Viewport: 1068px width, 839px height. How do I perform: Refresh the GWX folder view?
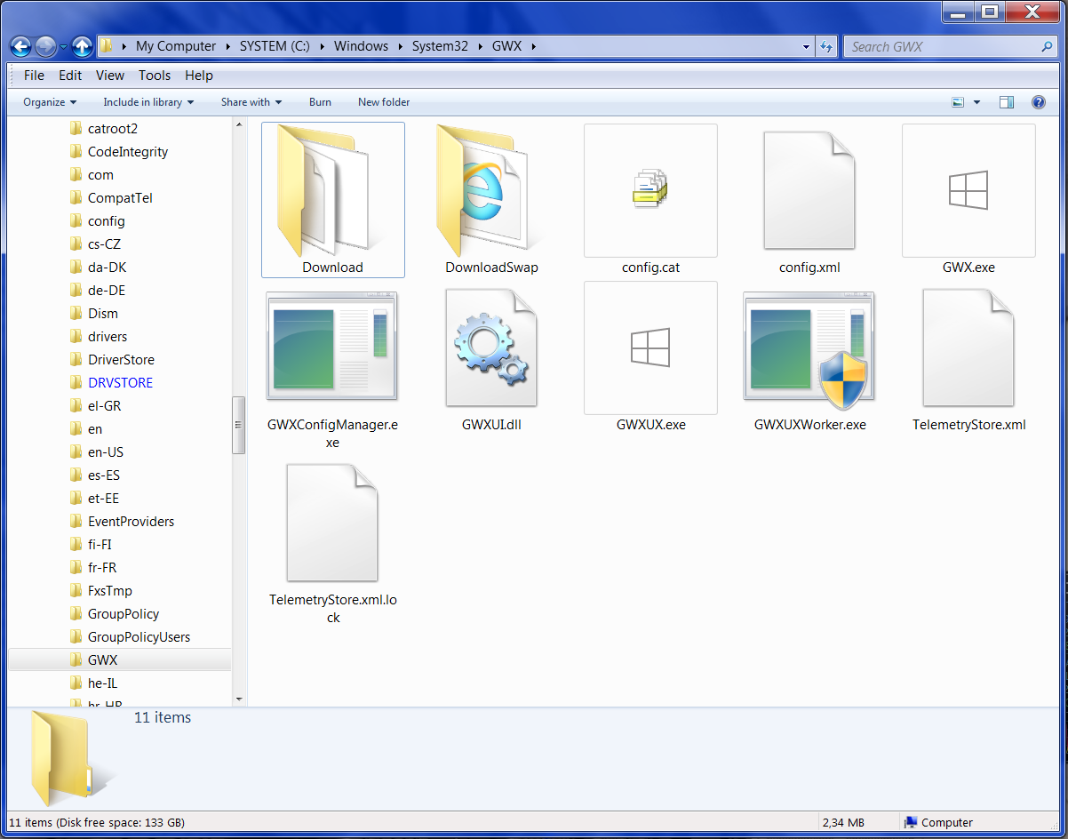click(826, 46)
